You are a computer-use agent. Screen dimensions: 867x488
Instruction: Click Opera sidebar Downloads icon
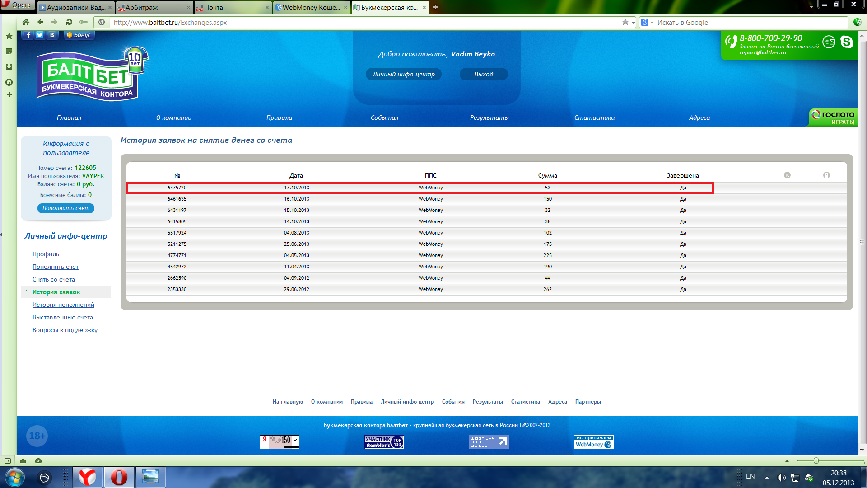tap(9, 66)
